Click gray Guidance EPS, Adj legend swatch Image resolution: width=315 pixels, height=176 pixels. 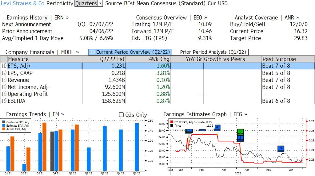click(4, 122)
